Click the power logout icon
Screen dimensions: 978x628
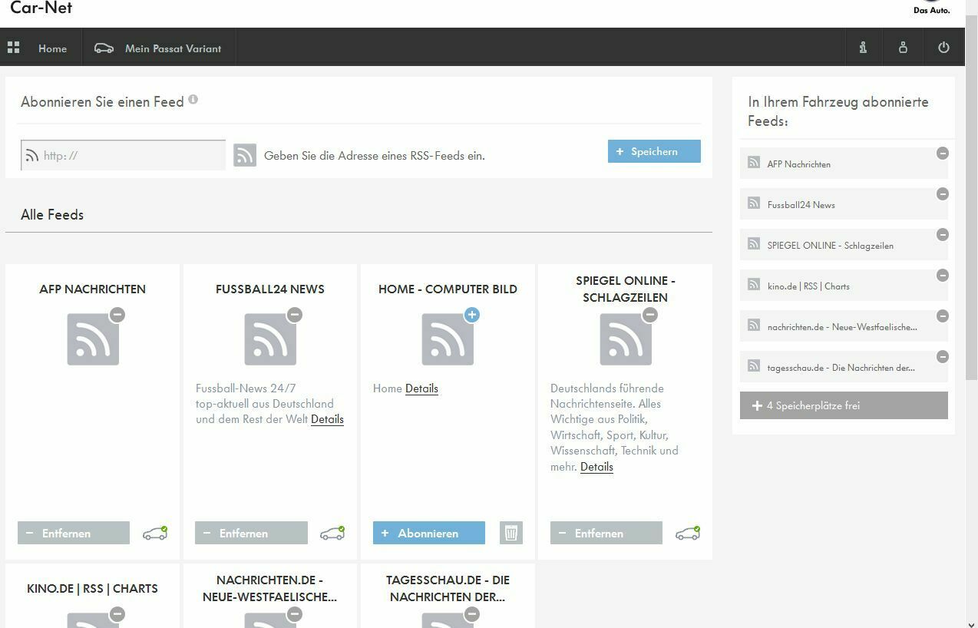tap(943, 48)
